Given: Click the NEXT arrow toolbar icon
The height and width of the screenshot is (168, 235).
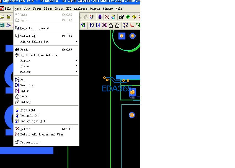Looking at the screenshot, I should tap(85, 17).
